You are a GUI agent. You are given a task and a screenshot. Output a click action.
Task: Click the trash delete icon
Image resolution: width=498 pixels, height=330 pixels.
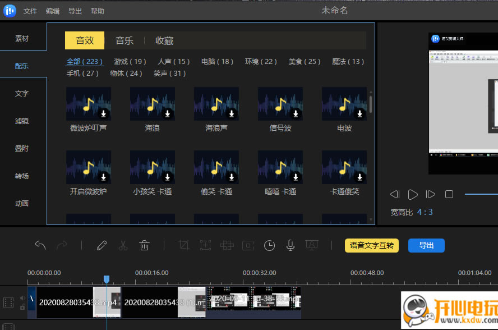pos(144,245)
